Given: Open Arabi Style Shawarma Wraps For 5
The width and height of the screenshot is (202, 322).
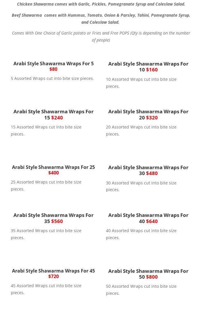Looking at the screenshot, I should click(53, 64).
